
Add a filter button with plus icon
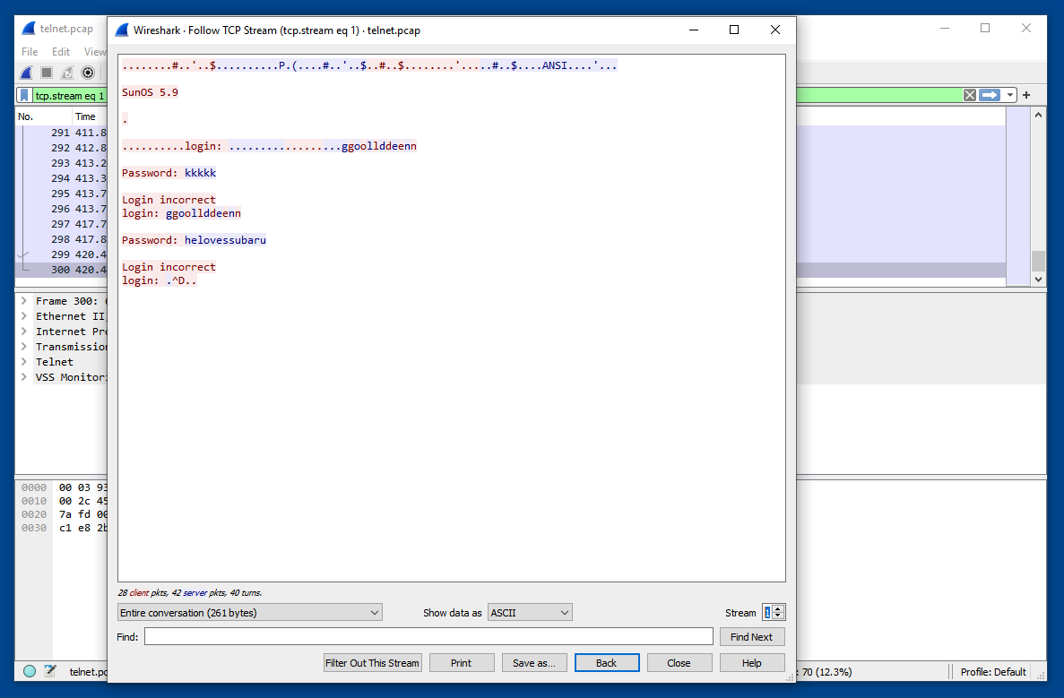point(1026,95)
